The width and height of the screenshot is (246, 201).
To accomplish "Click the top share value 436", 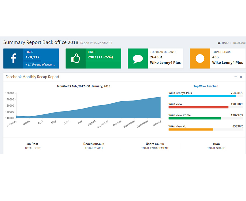I will pyautogui.click(x=215, y=57).
